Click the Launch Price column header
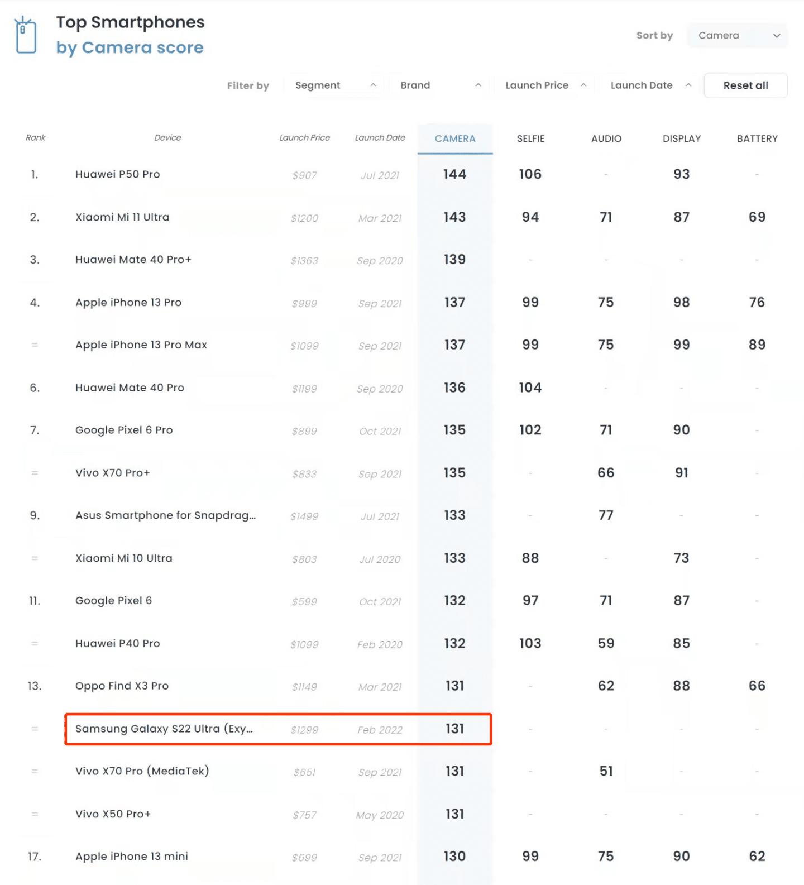This screenshot has width=804, height=885. [304, 137]
